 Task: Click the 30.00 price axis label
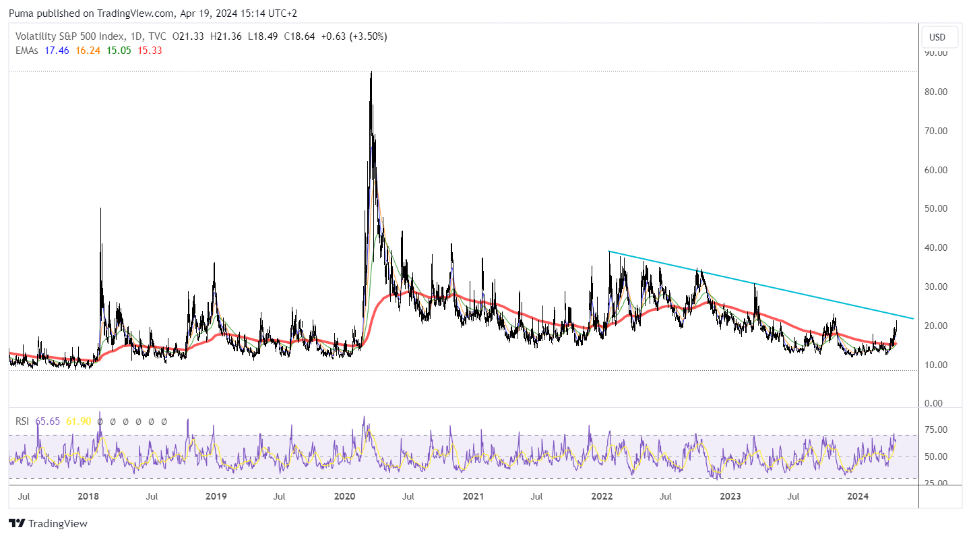tap(937, 287)
